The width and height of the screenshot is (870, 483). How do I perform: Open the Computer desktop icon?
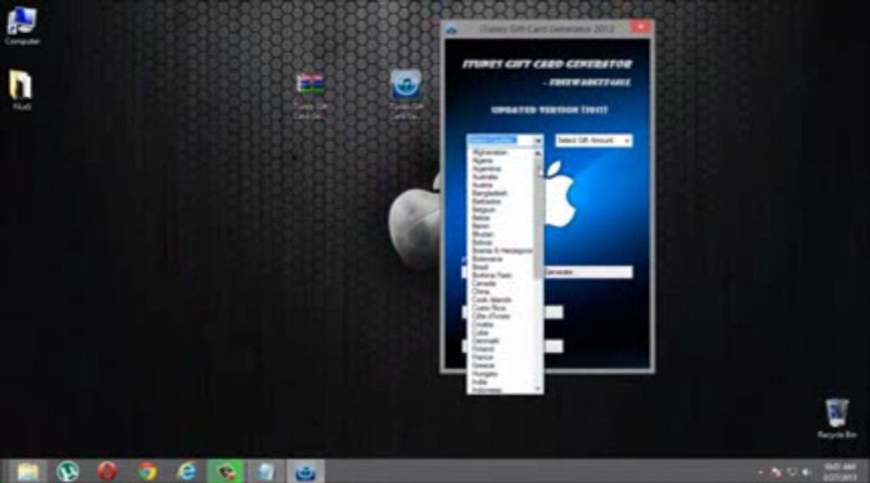[22, 25]
